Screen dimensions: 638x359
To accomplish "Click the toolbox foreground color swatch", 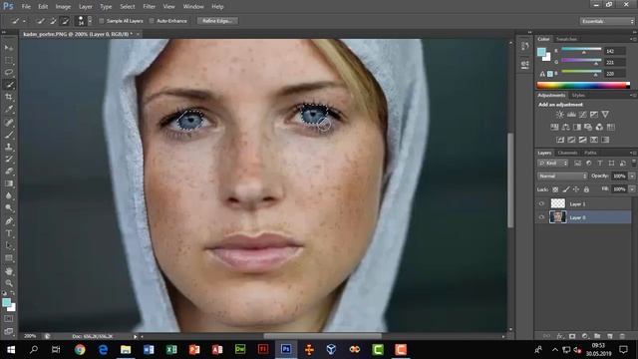I will (7, 302).
